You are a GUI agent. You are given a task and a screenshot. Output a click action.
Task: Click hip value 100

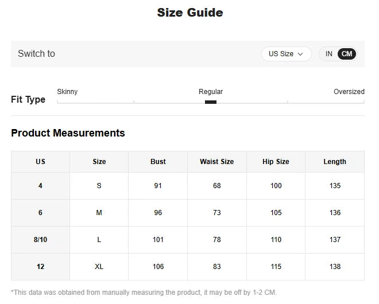point(276,186)
